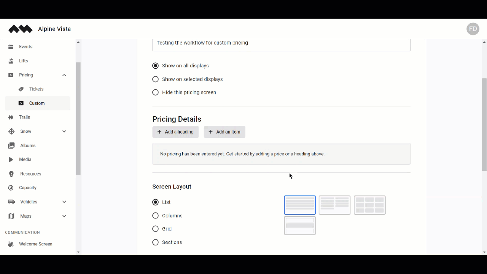Image resolution: width=487 pixels, height=274 pixels.
Task: Click the Vehicles bus icon
Action: (11, 202)
